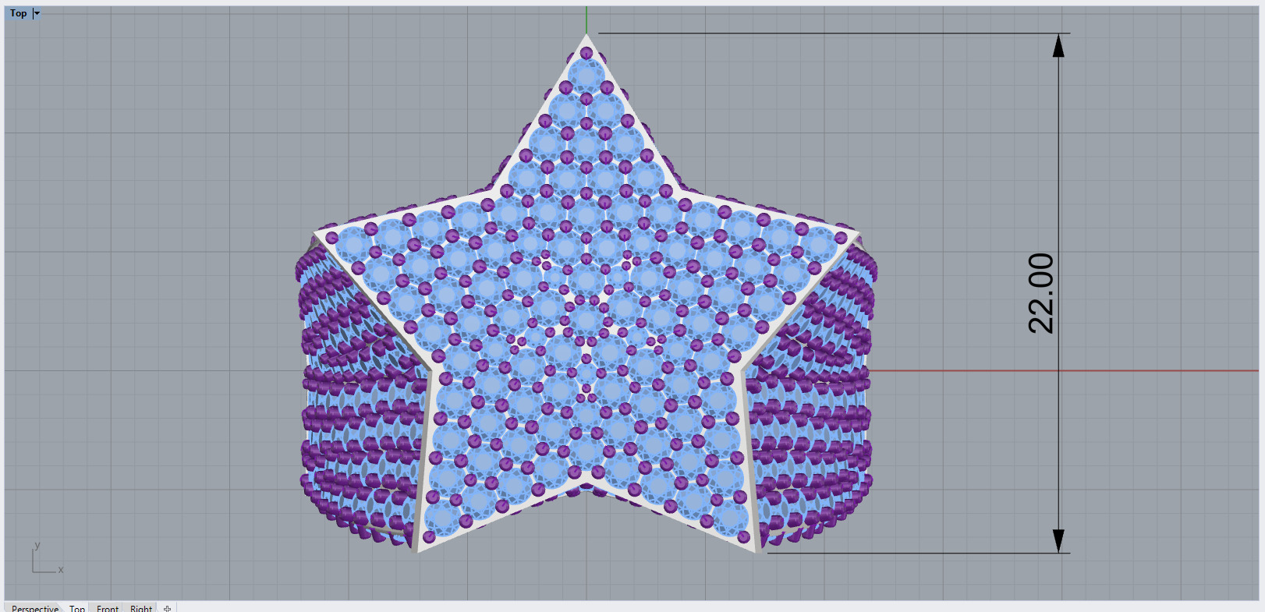The image size is (1265, 612).
Task: Click the Top viewport title label
Action: (x=19, y=13)
